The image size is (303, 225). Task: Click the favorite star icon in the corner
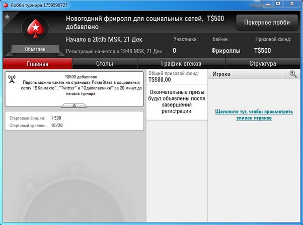(7, 17)
